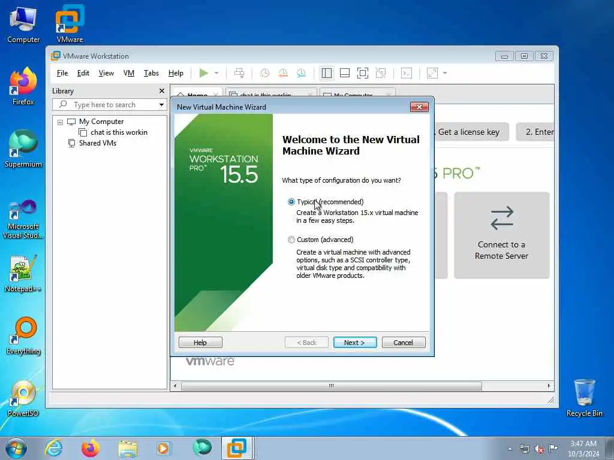
Task: Click the Enter Full Screen toolbar icon
Action: pos(363,73)
